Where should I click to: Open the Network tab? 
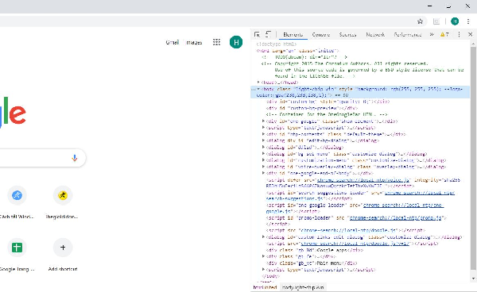click(375, 35)
